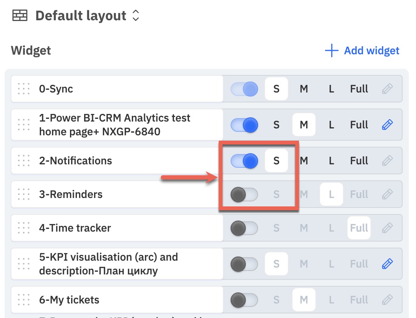Image resolution: width=416 pixels, height=318 pixels.
Task: Set 2-Notifications widget size to Full
Action: pyautogui.click(x=359, y=161)
